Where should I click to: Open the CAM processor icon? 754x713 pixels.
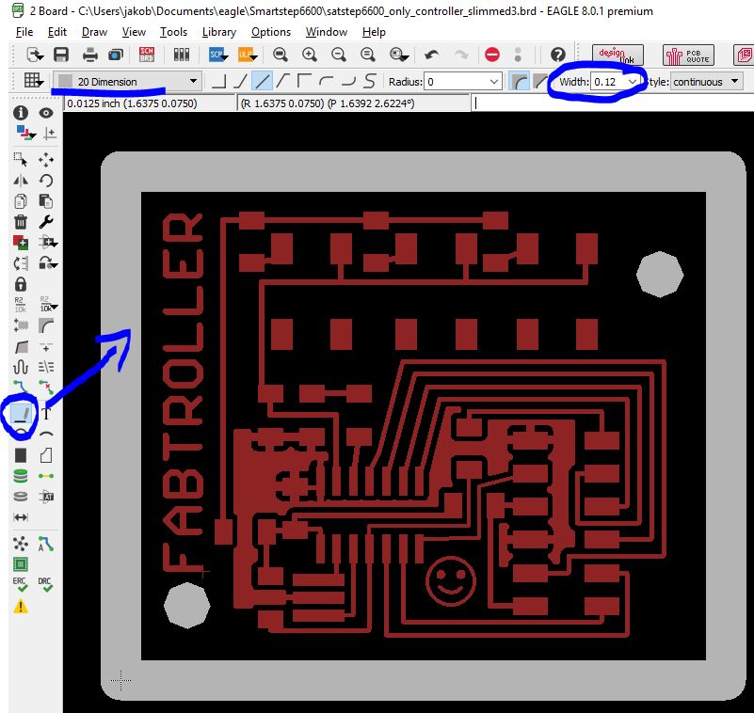point(116,55)
